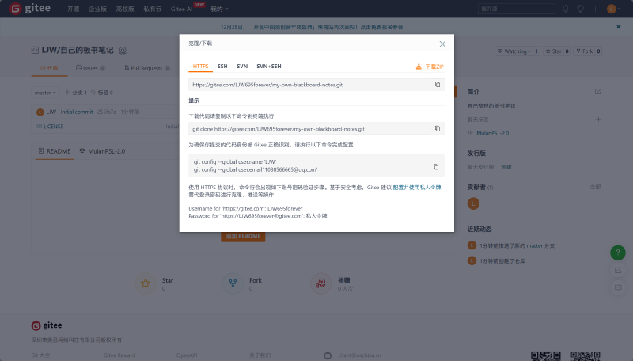Image resolution: width=633 pixels, height=361 pixels.
Task: Open the banner event announcement link
Action: tap(312, 27)
